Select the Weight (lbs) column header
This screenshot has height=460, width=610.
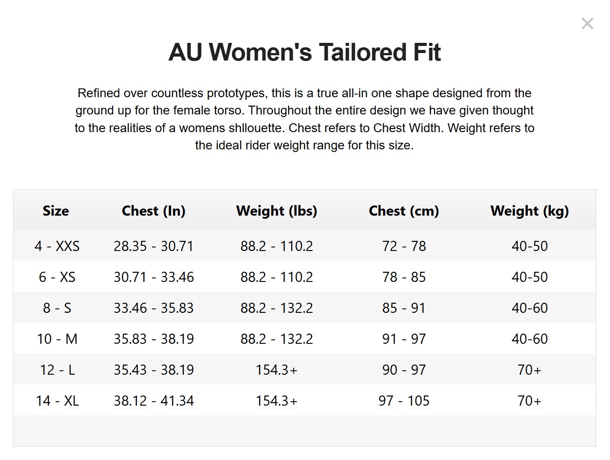click(x=277, y=211)
